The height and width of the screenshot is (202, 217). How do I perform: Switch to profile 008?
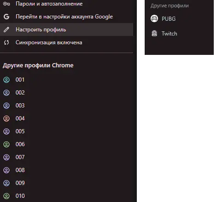point(66,170)
